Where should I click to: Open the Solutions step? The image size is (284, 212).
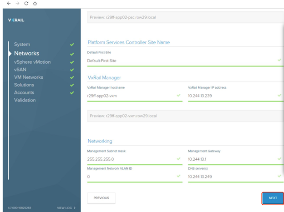24,85
